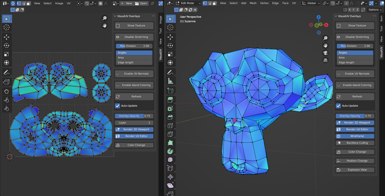Select the Knife tool in the 3D Viewport
This screenshot has width=385, height=196.
pyautogui.click(x=170, y=134)
